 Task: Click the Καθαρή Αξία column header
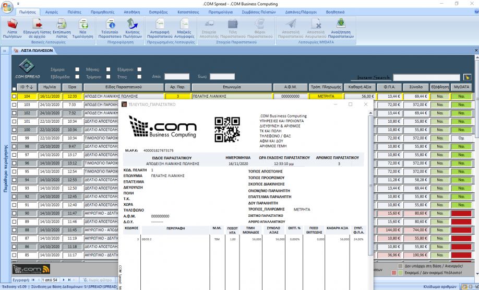click(x=360, y=87)
